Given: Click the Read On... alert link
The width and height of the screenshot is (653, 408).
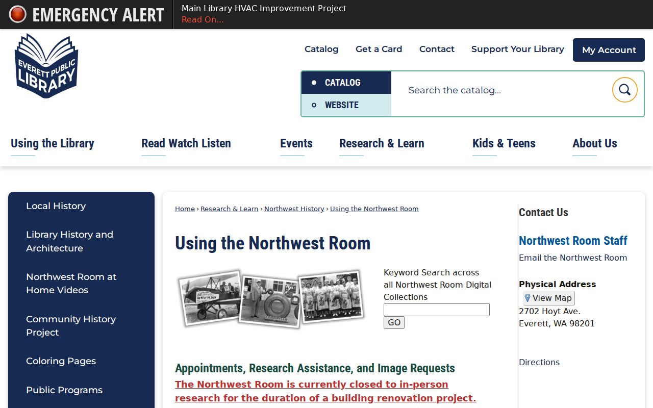Looking at the screenshot, I should click(203, 20).
